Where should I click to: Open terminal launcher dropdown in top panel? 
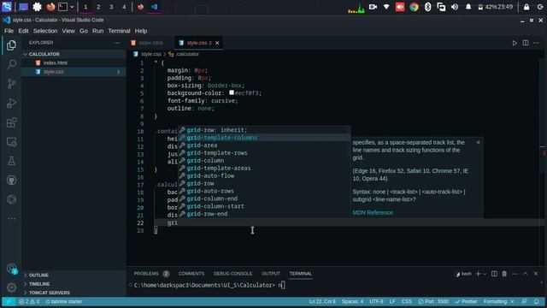(x=72, y=7)
